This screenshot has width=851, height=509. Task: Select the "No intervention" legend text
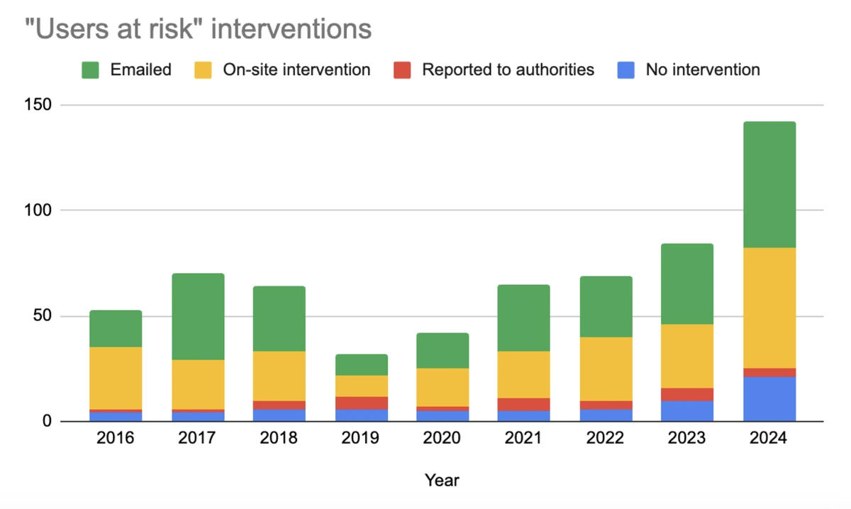pos(702,69)
